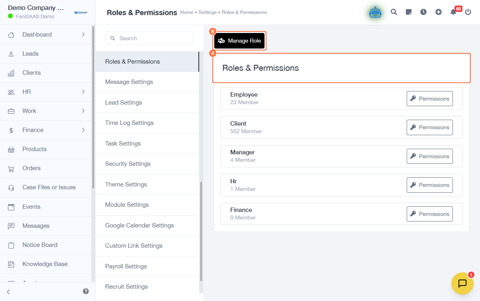The width and height of the screenshot is (480, 301).
Task: Open Permissions for the Manager role
Action: pyautogui.click(x=429, y=156)
